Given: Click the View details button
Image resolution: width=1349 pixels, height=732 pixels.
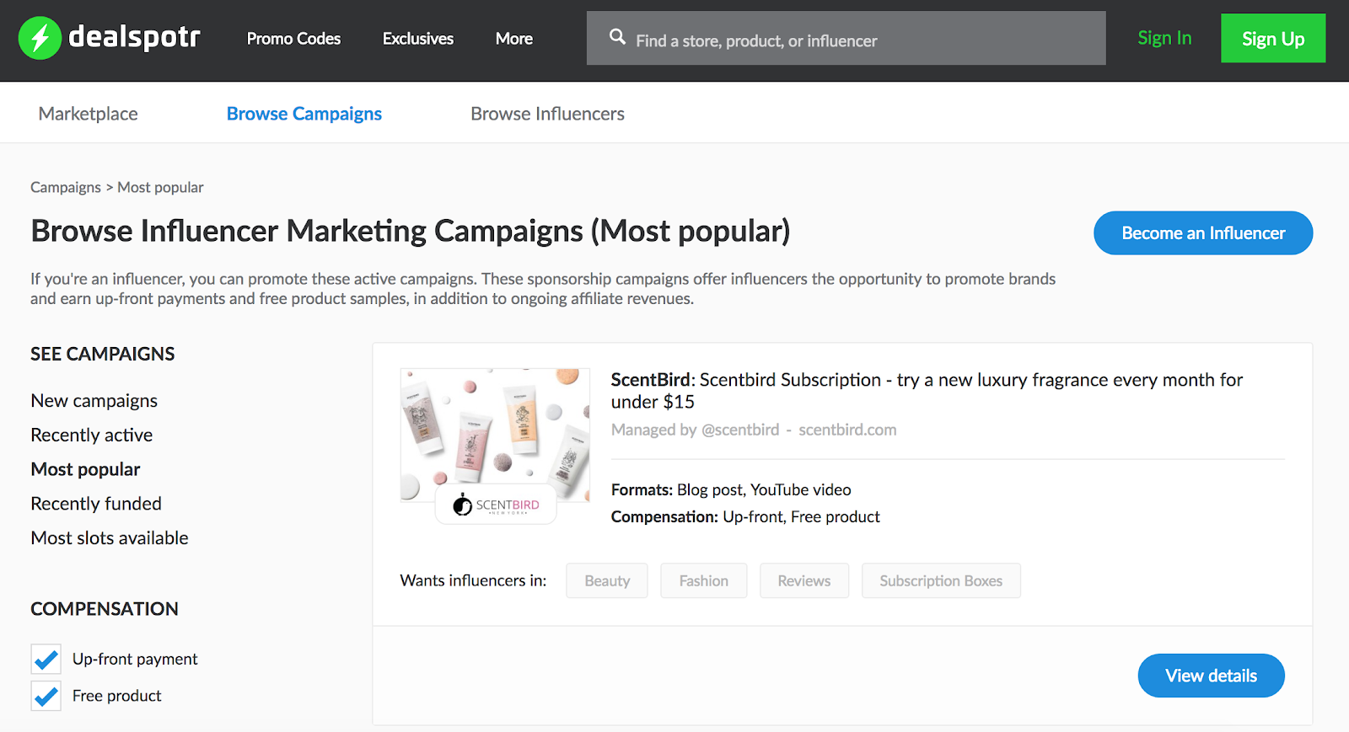Looking at the screenshot, I should pos(1211,676).
